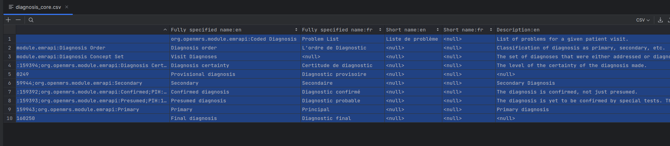This screenshot has height=146, width=670.
Task: Open table search magnifier icon
Action: coord(31,20)
